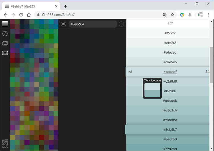Open the mail envelope contact icon
The image size is (214, 151).
[5, 53]
